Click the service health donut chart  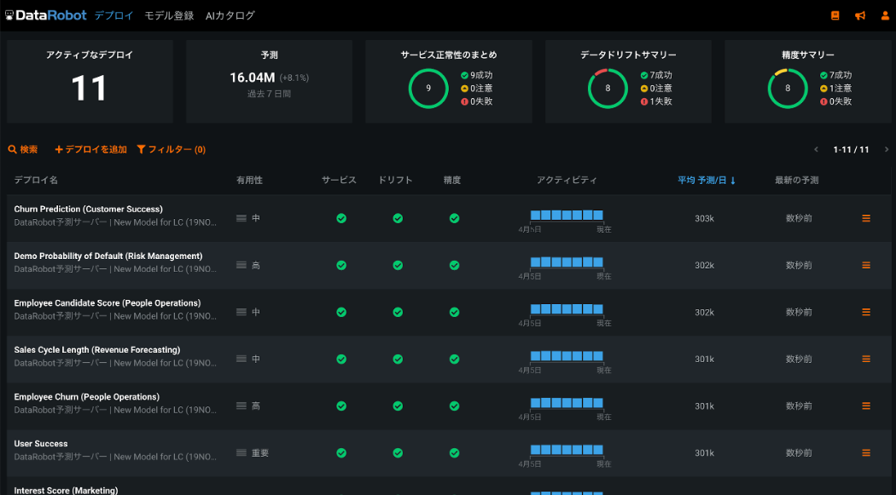click(x=428, y=89)
